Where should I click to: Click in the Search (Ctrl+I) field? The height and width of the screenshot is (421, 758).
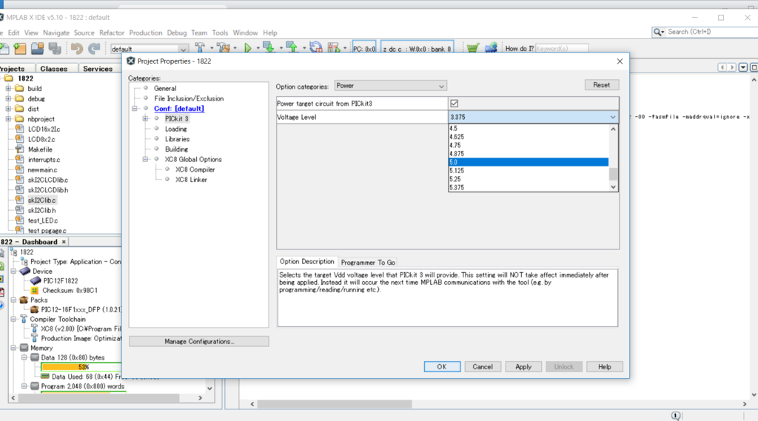tap(711, 32)
